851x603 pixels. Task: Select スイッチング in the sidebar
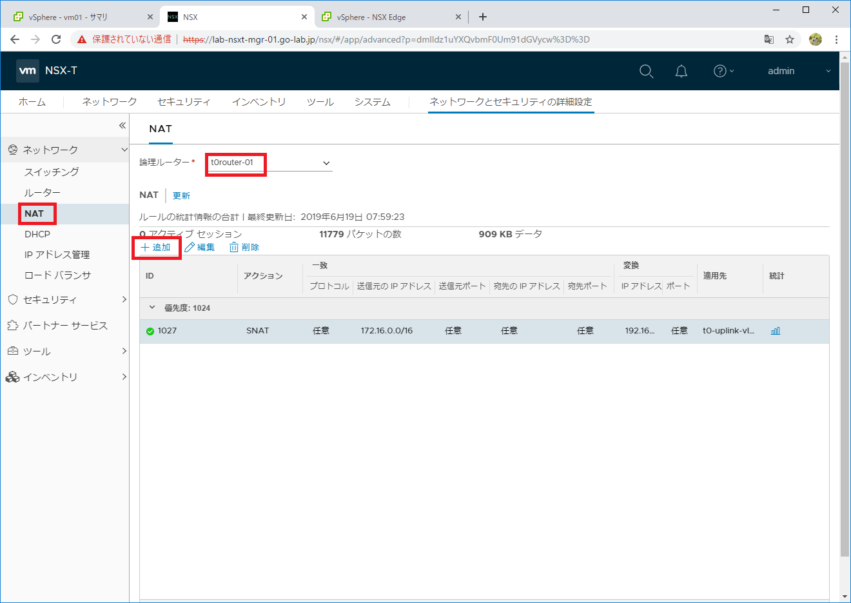coord(52,172)
